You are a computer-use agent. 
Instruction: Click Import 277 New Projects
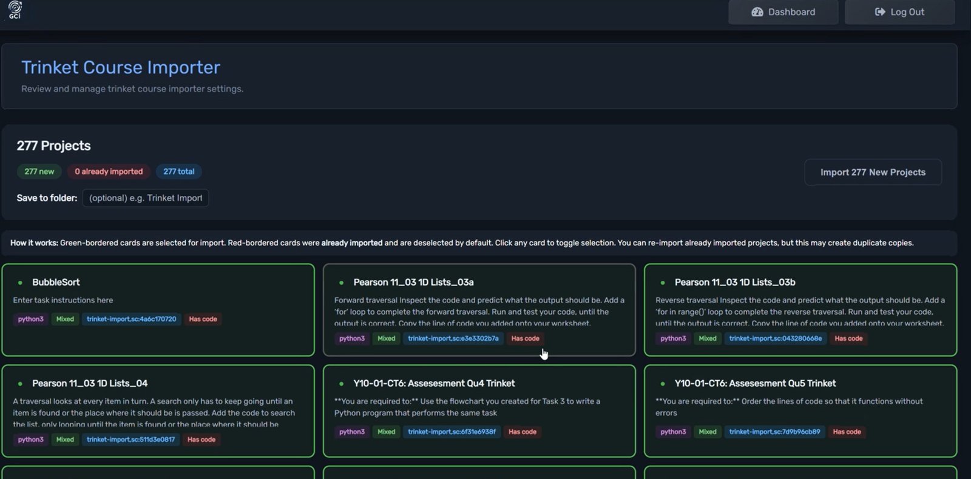pos(873,172)
